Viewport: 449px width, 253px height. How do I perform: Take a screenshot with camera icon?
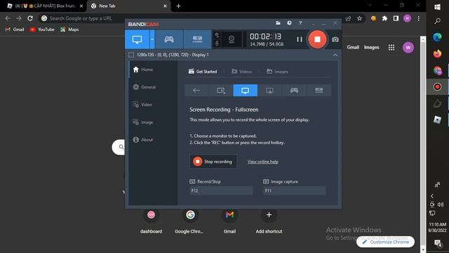(335, 39)
